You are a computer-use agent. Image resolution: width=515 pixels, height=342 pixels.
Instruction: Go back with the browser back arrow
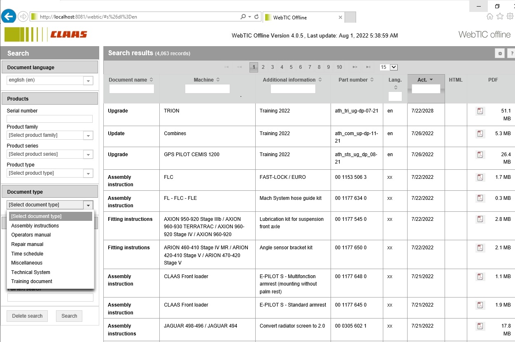point(9,16)
